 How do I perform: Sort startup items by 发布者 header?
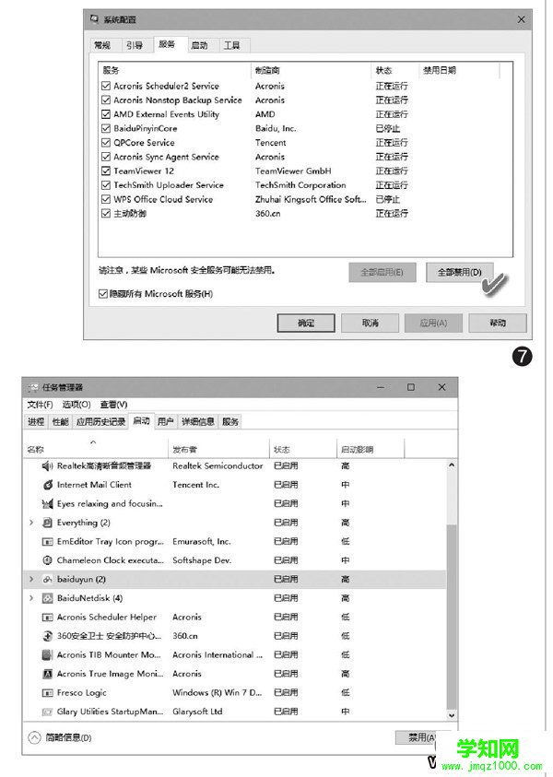coord(218,450)
